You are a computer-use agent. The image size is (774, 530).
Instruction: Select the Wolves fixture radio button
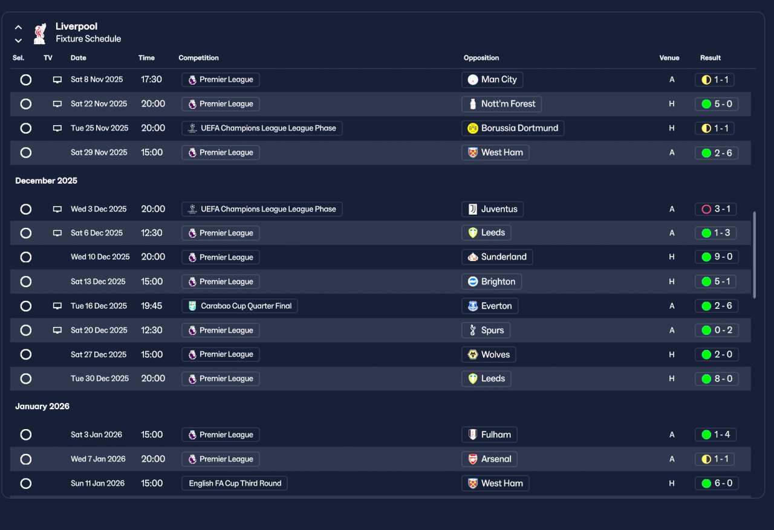[25, 355]
